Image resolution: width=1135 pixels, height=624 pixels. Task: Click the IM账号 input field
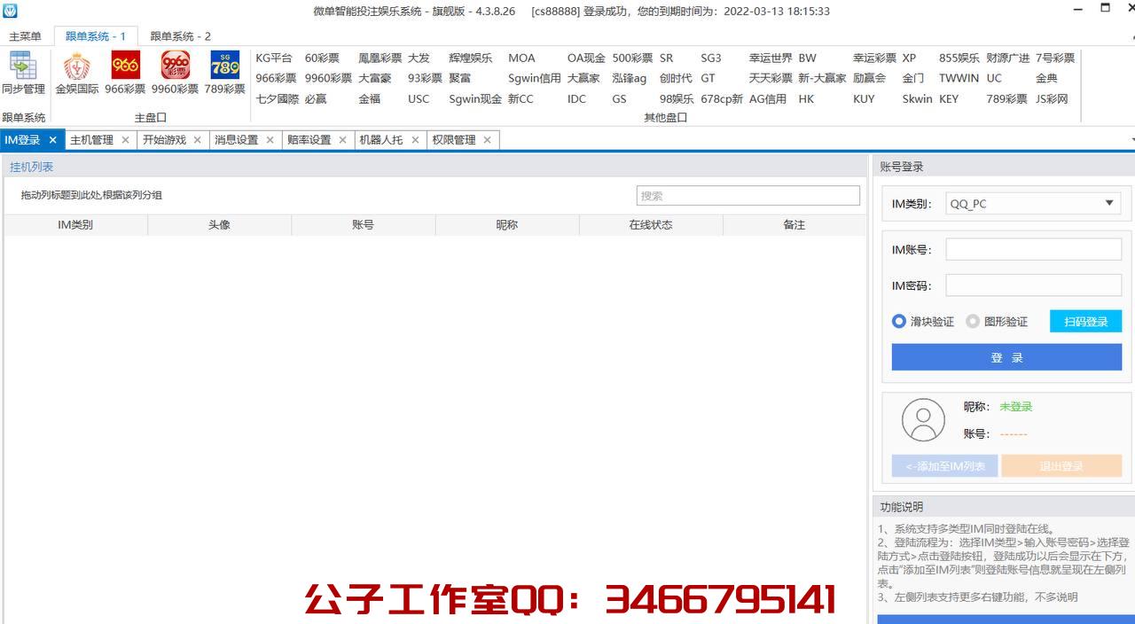click(x=1033, y=250)
